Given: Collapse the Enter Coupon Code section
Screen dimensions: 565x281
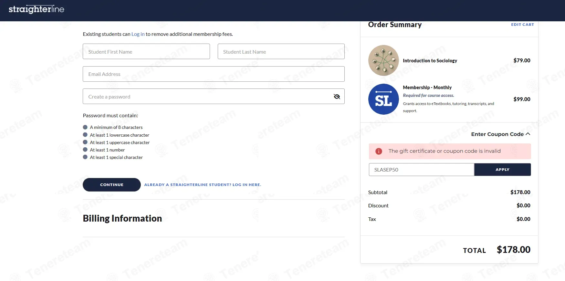Looking at the screenshot, I should [x=501, y=134].
